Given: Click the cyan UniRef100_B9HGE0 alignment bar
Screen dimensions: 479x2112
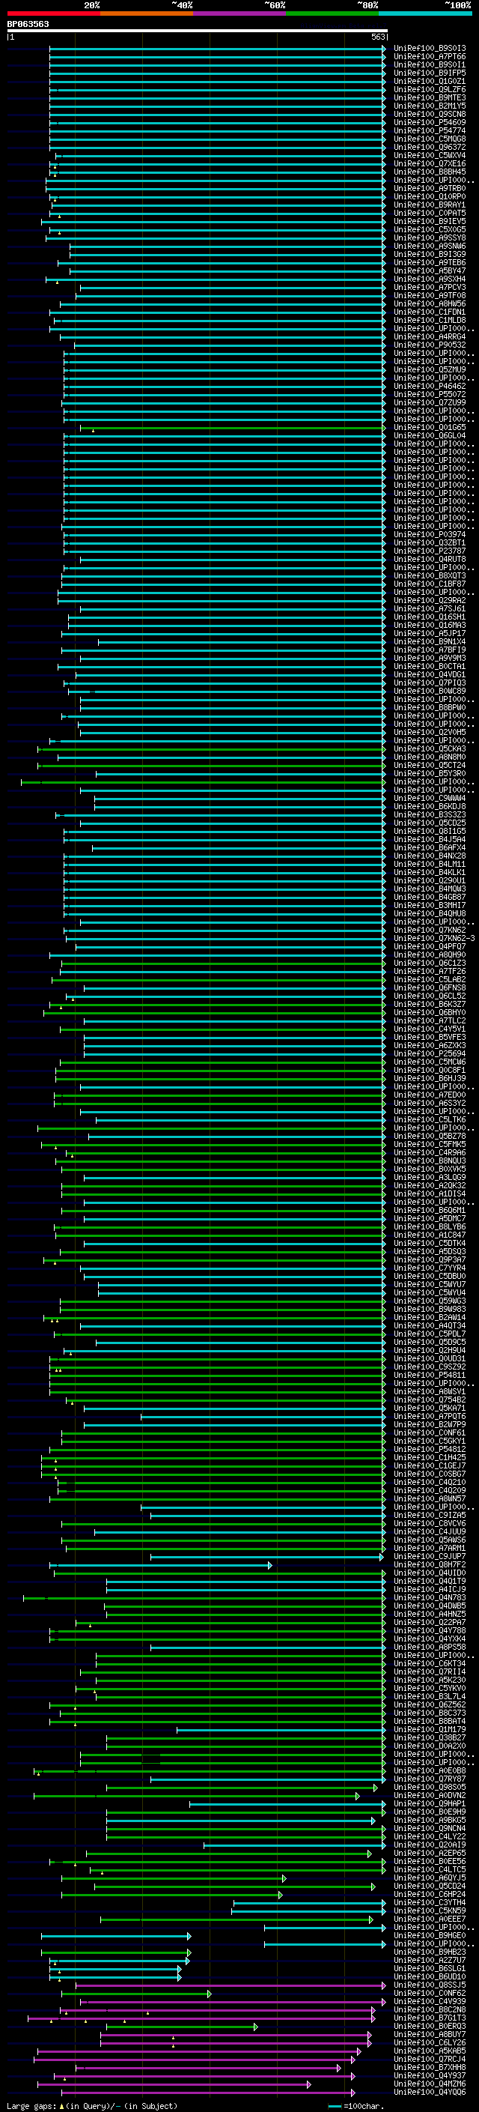Looking at the screenshot, I should point(116,1936).
